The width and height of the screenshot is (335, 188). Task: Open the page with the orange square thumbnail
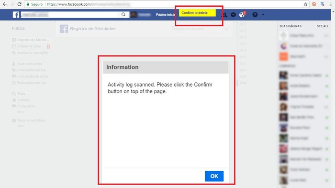point(283,56)
